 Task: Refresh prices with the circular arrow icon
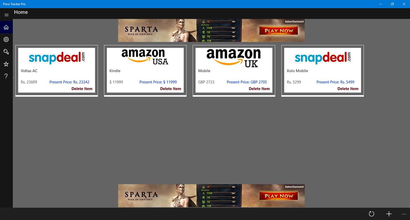tap(372, 214)
